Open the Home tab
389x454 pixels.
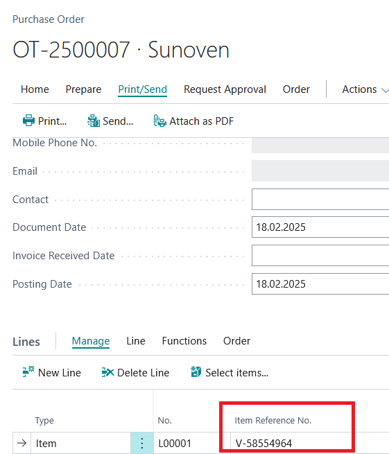pyautogui.click(x=35, y=89)
